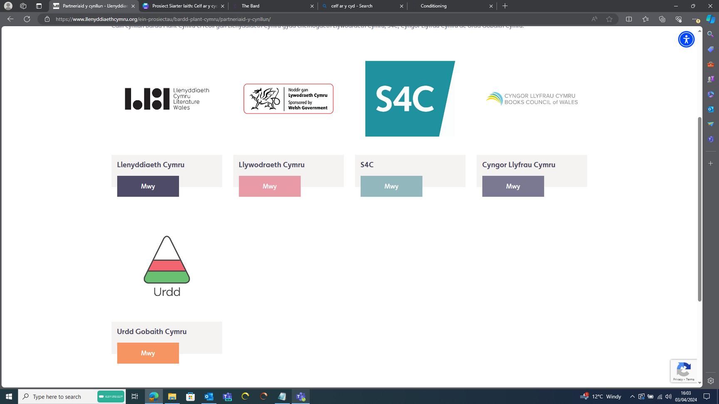Click the S4C logo image
719x404 pixels.
410,99
